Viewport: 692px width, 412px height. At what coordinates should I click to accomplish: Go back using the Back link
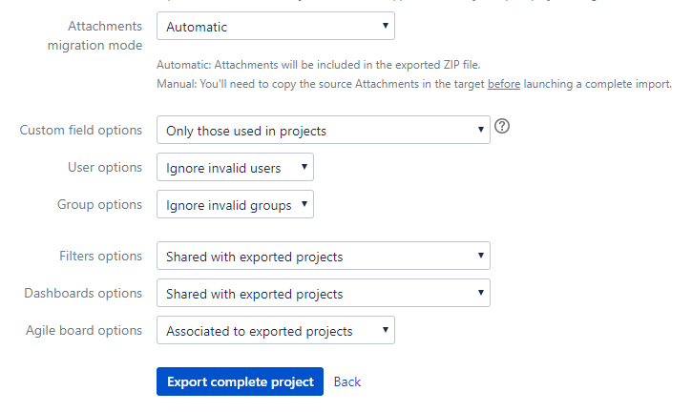[x=347, y=381]
